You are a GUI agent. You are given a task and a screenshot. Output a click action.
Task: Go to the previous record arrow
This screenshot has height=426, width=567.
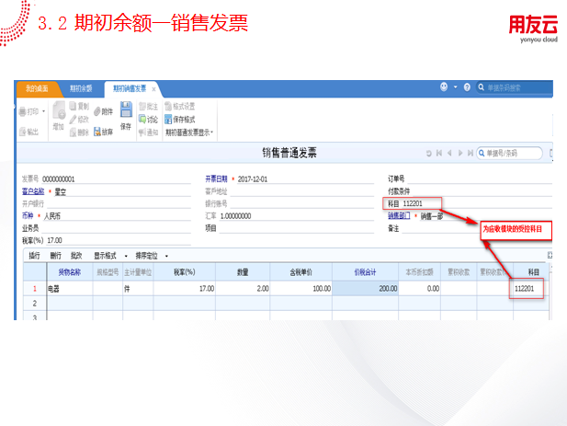[449, 153]
